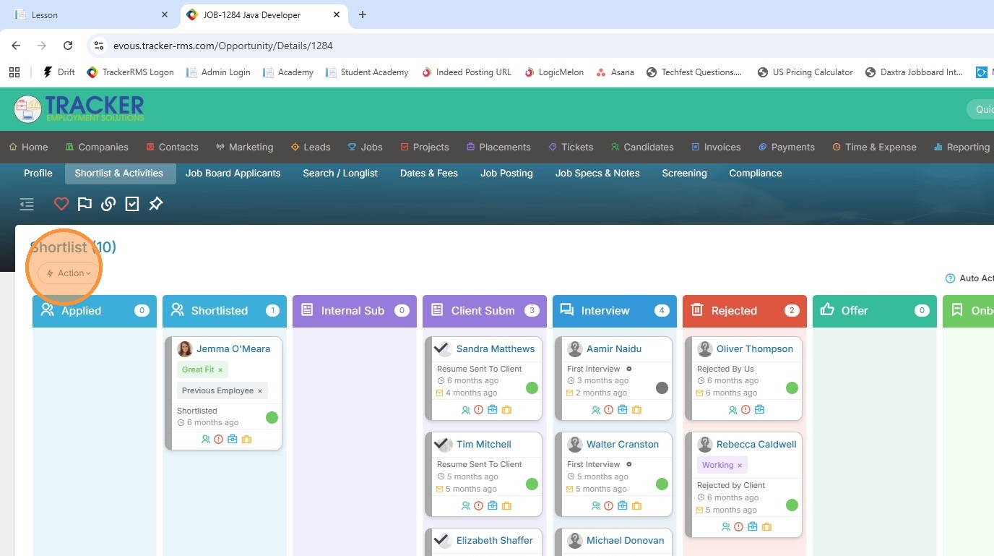This screenshot has height=556, width=994.
Task: Click the green status dot on Oliver Thompson's card
Action: pos(792,388)
